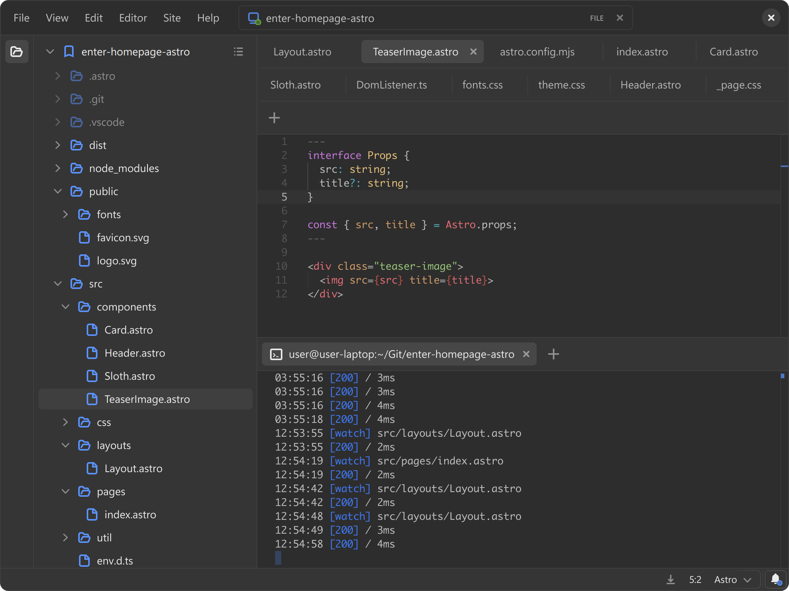
Task: Open the Editor menu
Action: [133, 18]
